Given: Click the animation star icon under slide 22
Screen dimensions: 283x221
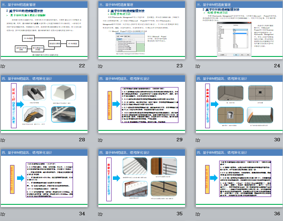Looking at the screenshot, I should [x=3, y=66].
